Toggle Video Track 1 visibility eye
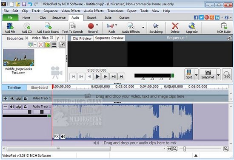 tap(12, 98)
